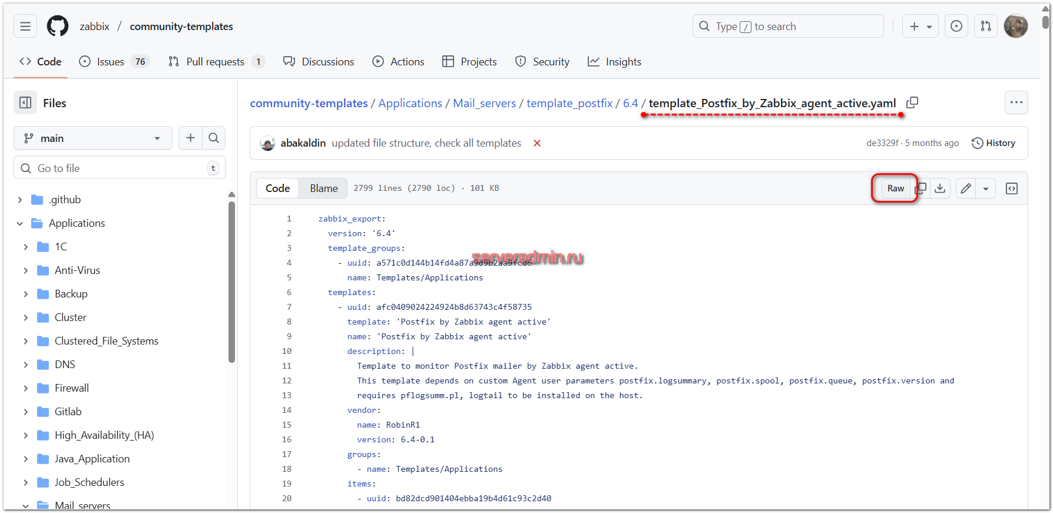Expand the DNS folder chevron
This screenshot has height=513, width=1053.
[x=25, y=365]
